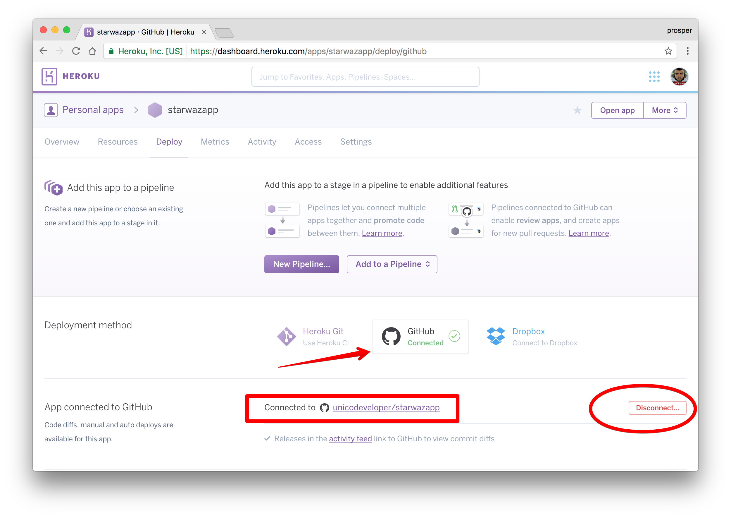Image resolution: width=731 pixels, height=518 pixels.
Task: Open unicodeveloper/starwazapp repository link
Action: pos(386,408)
